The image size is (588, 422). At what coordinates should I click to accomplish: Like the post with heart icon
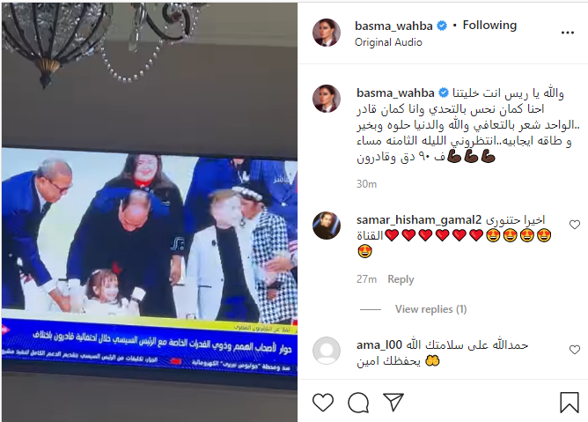(x=323, y=403)
